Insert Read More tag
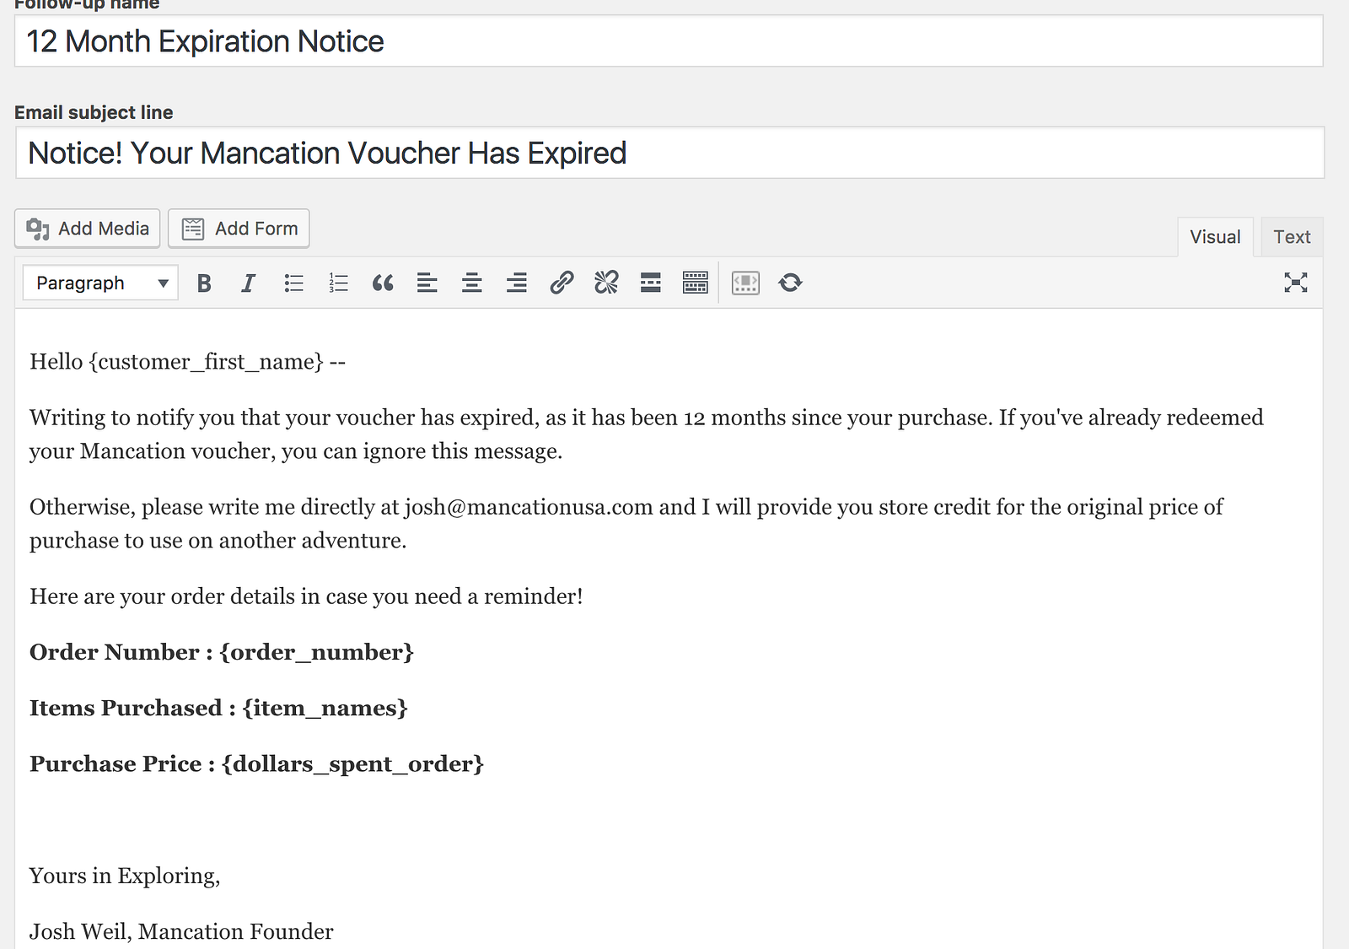Screen dimensions: 1349x949 tap(651, 283)
